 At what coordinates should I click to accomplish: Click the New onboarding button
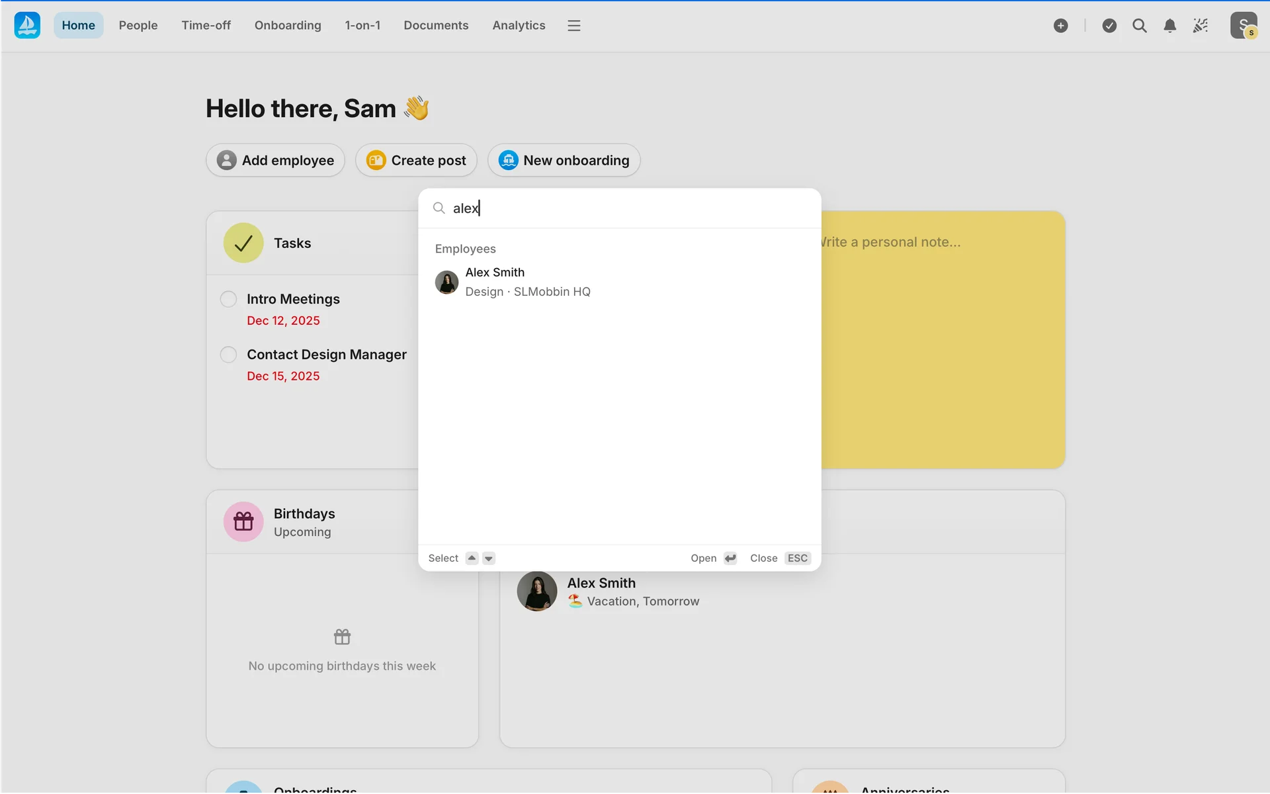click(564, 160)
